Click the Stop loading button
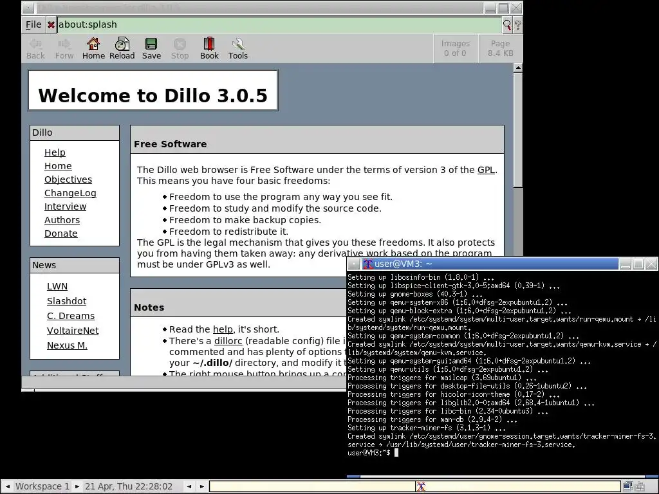The width and height of the screenshot is (659, 494). tap(180, 49)
